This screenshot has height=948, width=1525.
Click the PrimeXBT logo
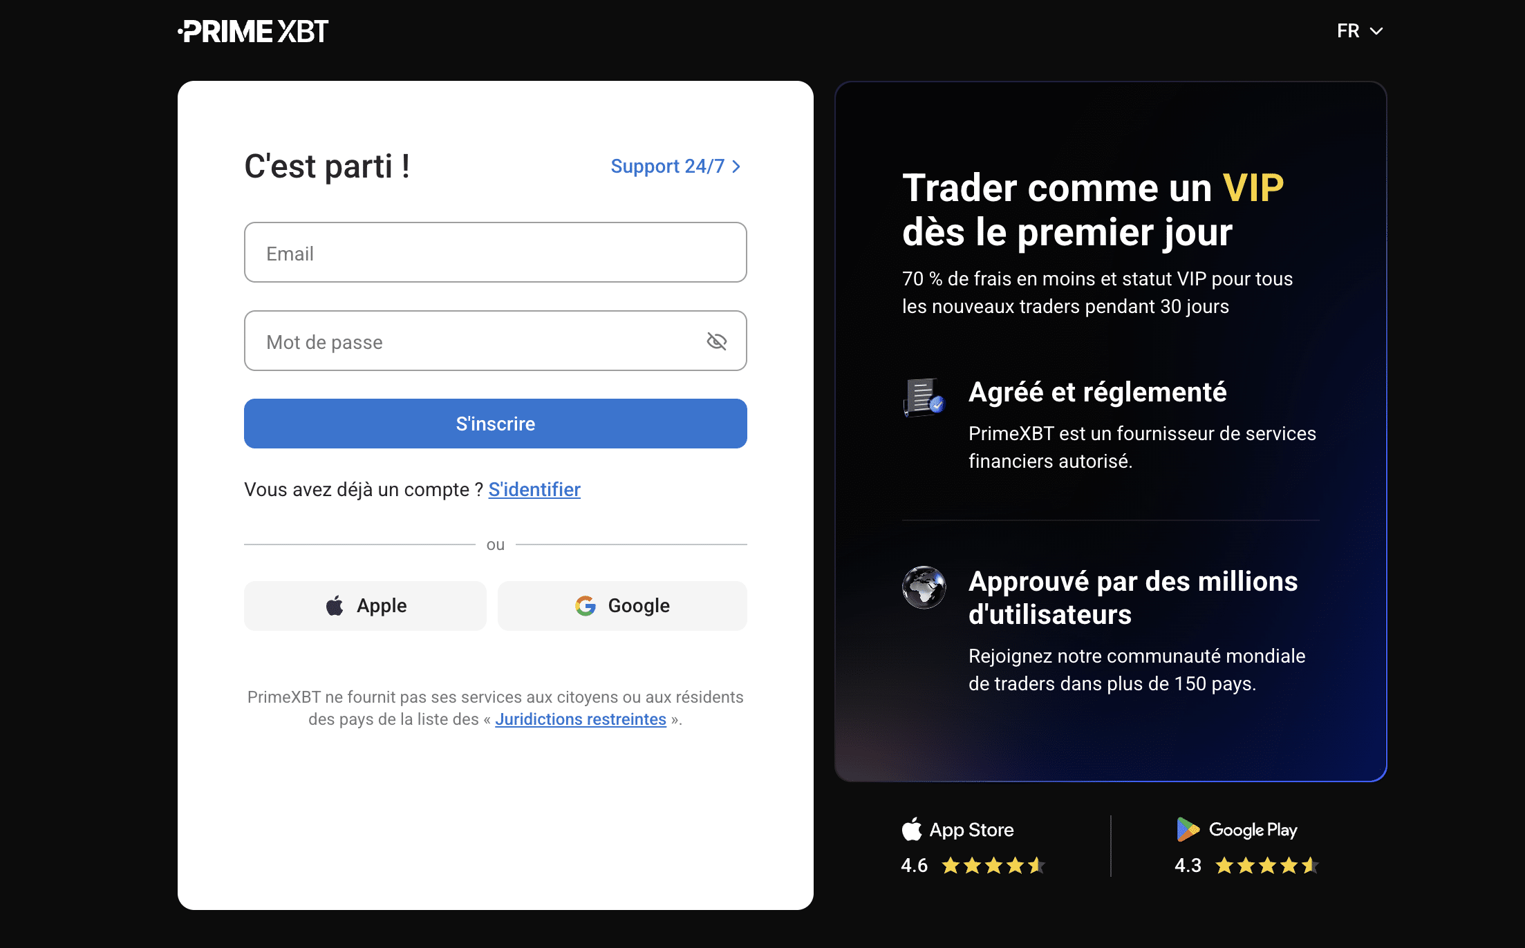tap(253, 31)
